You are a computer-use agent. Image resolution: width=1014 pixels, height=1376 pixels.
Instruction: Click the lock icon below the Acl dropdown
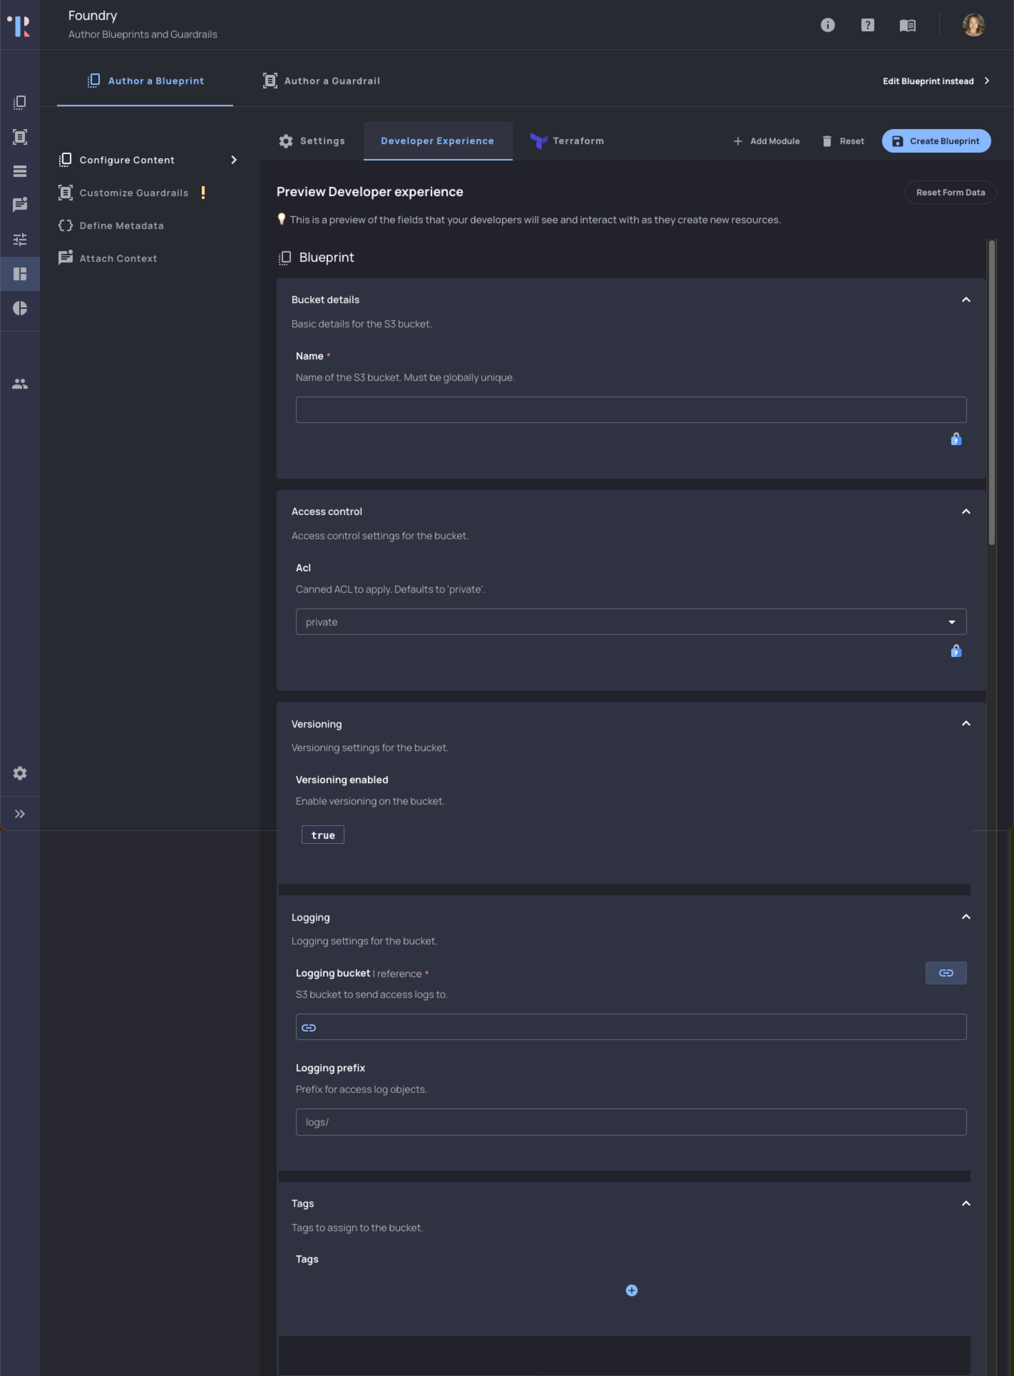(x=955, y=651)
